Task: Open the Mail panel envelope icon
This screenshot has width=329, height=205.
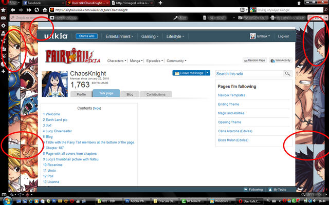Action: pos(4,18)
